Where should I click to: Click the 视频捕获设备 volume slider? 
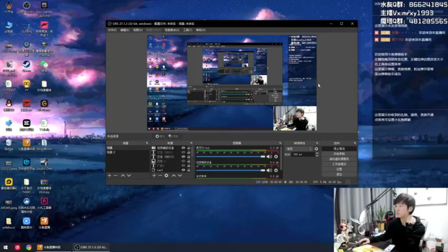[231, 170]
